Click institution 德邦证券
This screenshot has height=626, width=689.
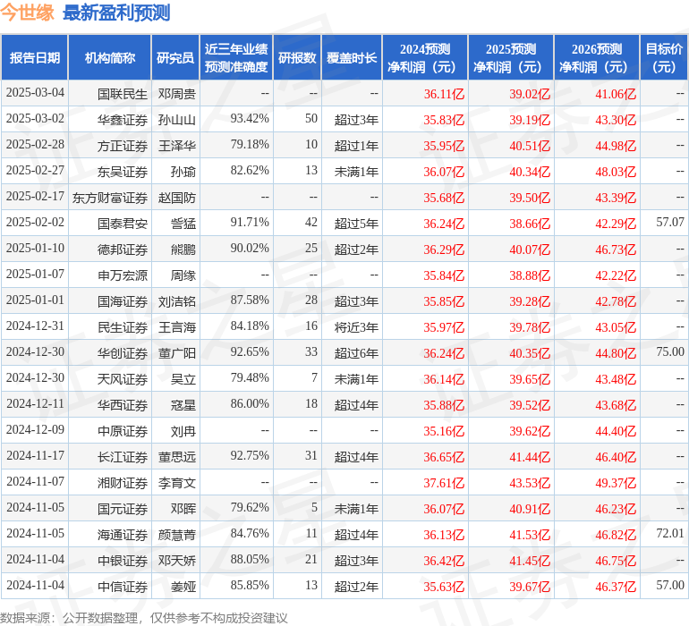[123, 250]
